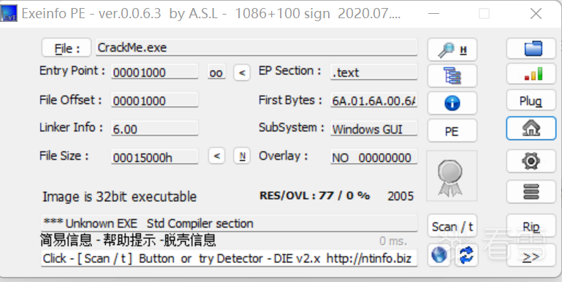
Task: Click the blue refresh arrows icon
Action: [x=466, y=255]
